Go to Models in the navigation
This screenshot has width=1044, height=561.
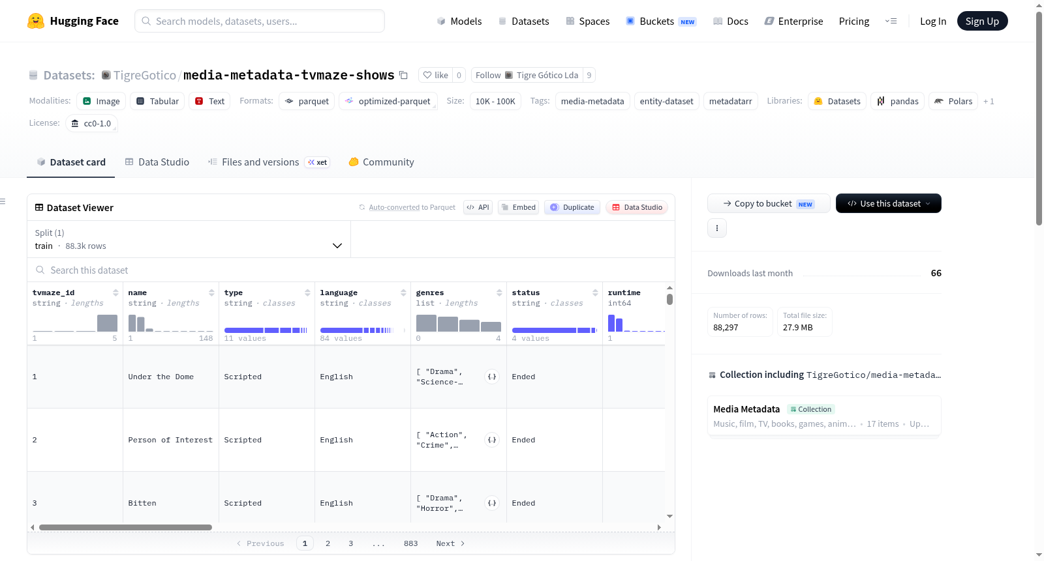[x=459, y=21]
